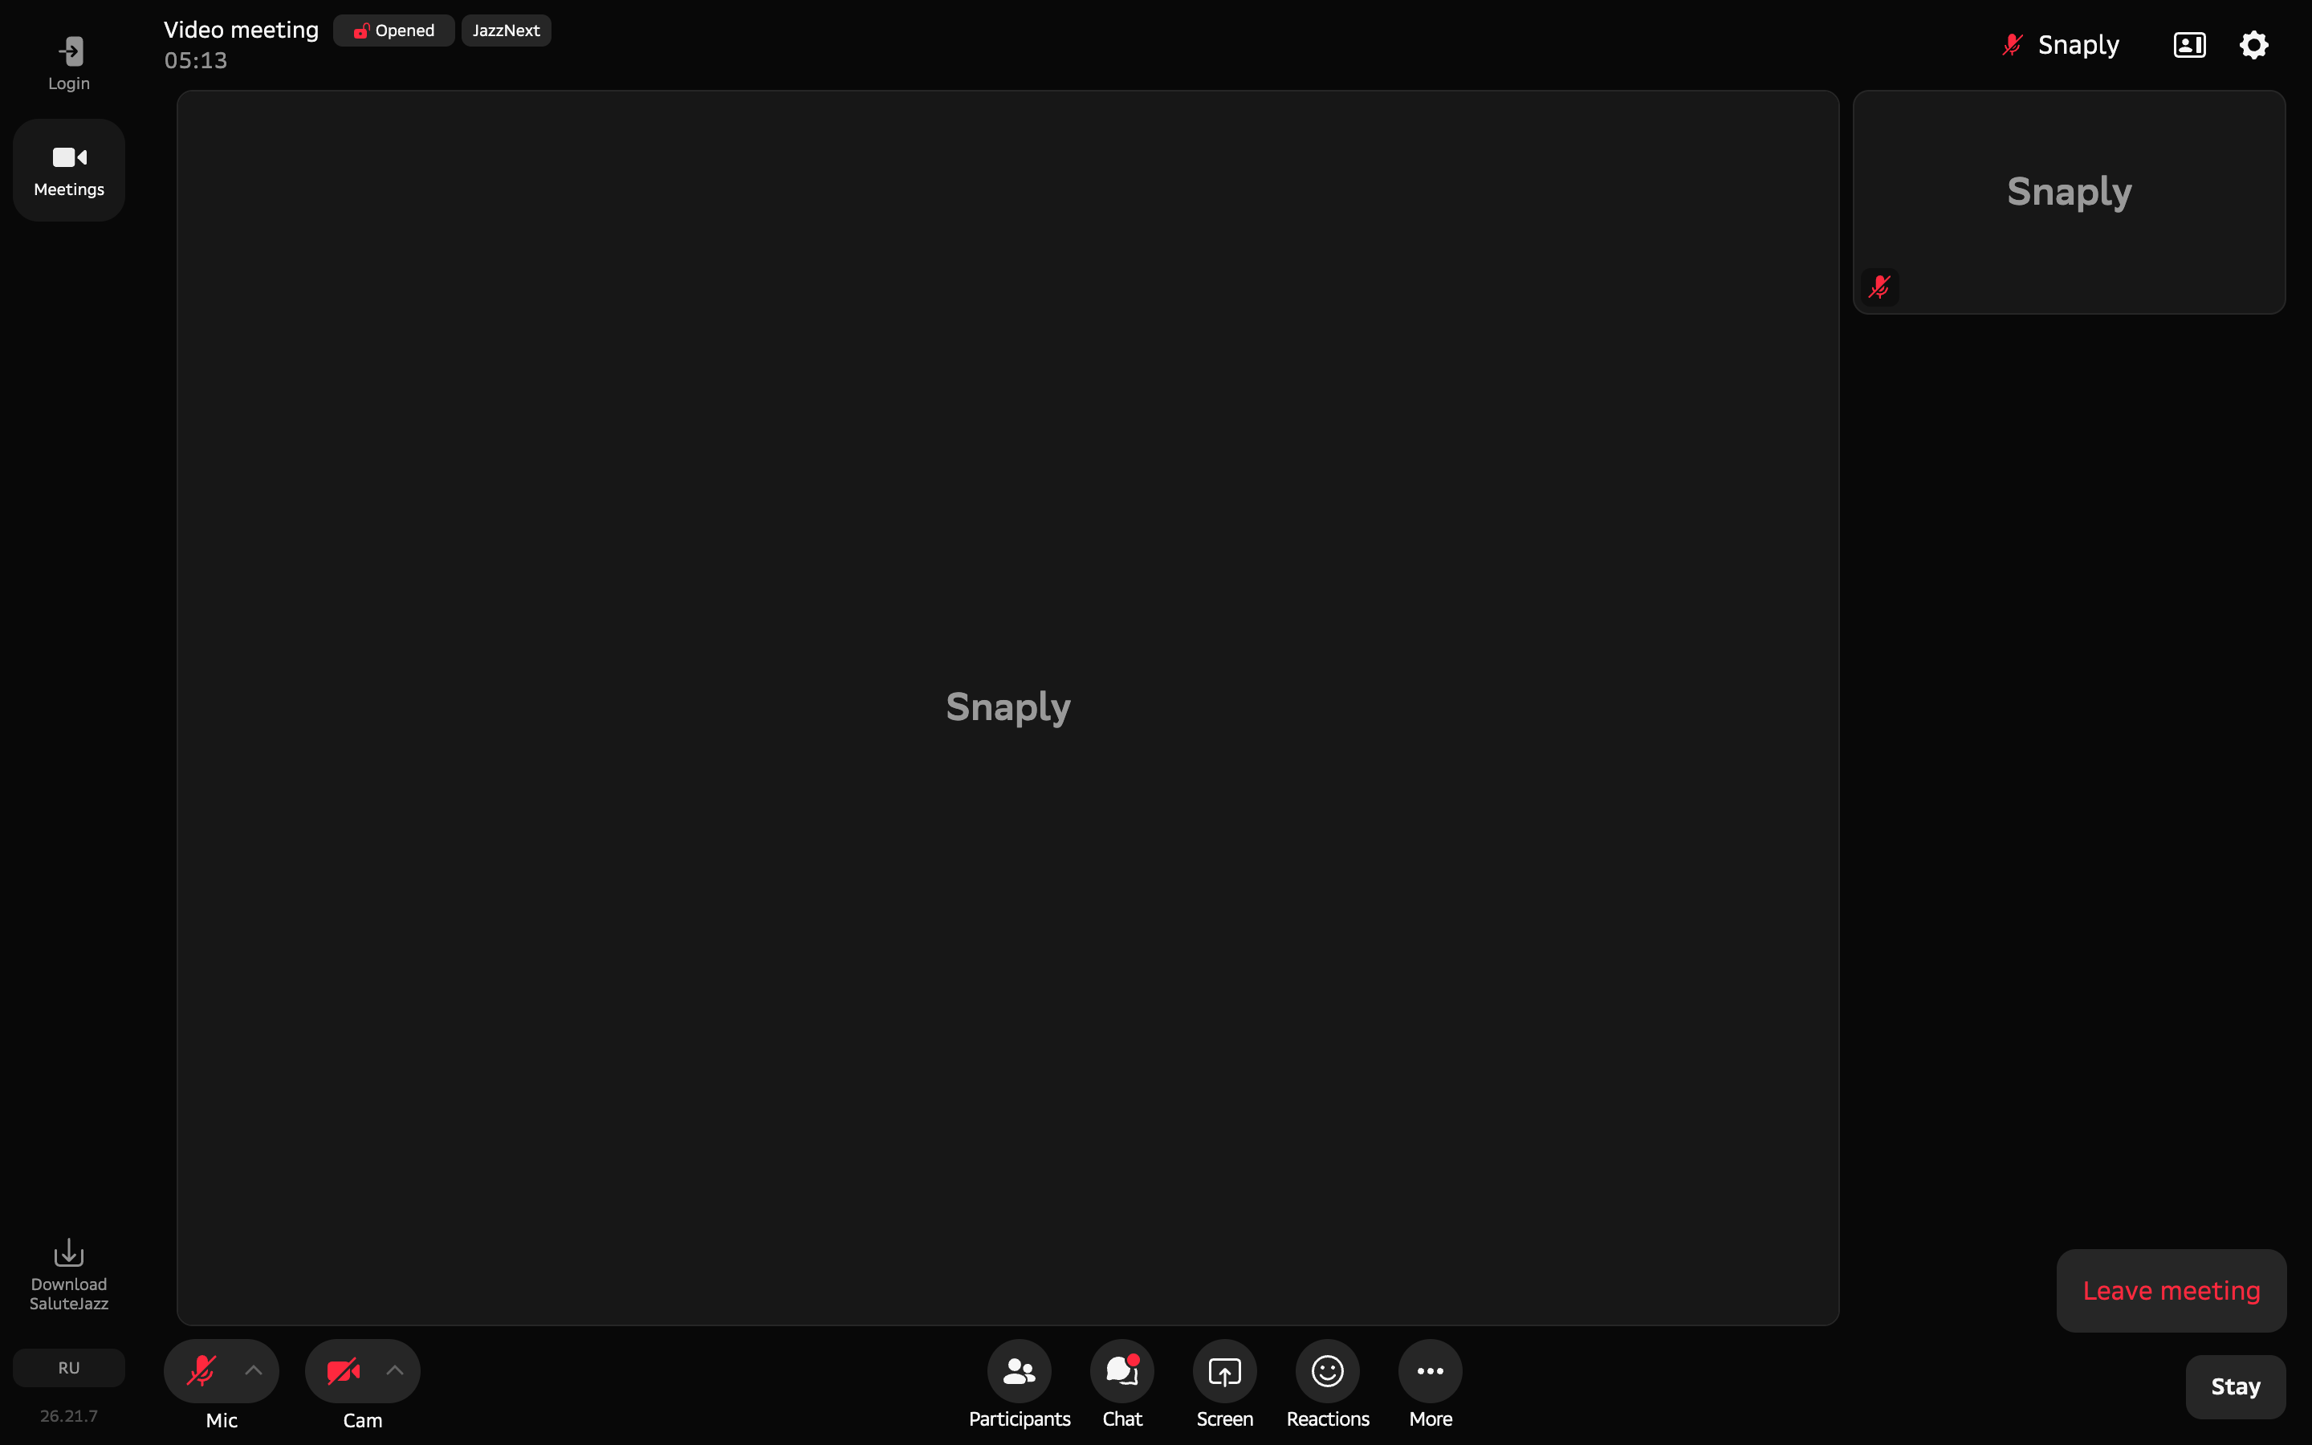The image size is (2312, 1445).
Task: Turn on the camera with Cam button
Action: point(343,1370)
